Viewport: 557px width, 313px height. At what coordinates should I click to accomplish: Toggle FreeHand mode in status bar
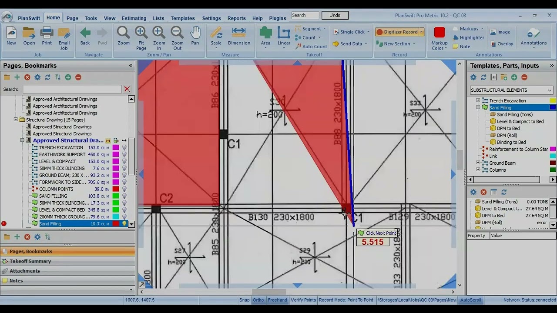click(277, 300)
